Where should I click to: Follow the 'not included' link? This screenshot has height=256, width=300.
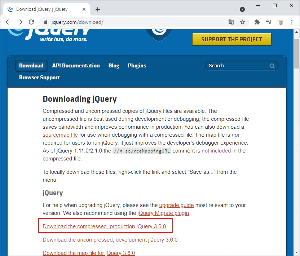click(216, 151)
